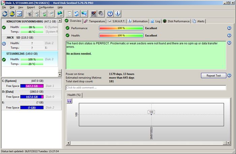Click the disk list scroll up arrow
This screenshot has height=154, width=236.
pos(60,21)
